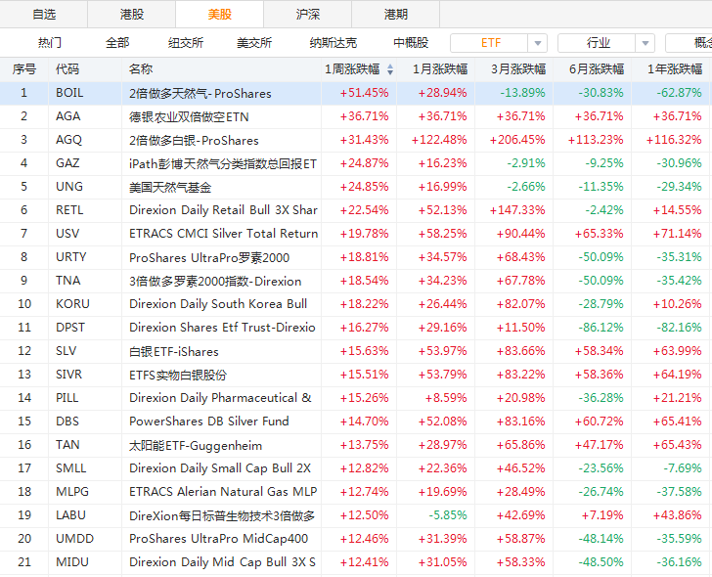
Task: Open ETFS实物白银股份 name
Action: point(178,375)
